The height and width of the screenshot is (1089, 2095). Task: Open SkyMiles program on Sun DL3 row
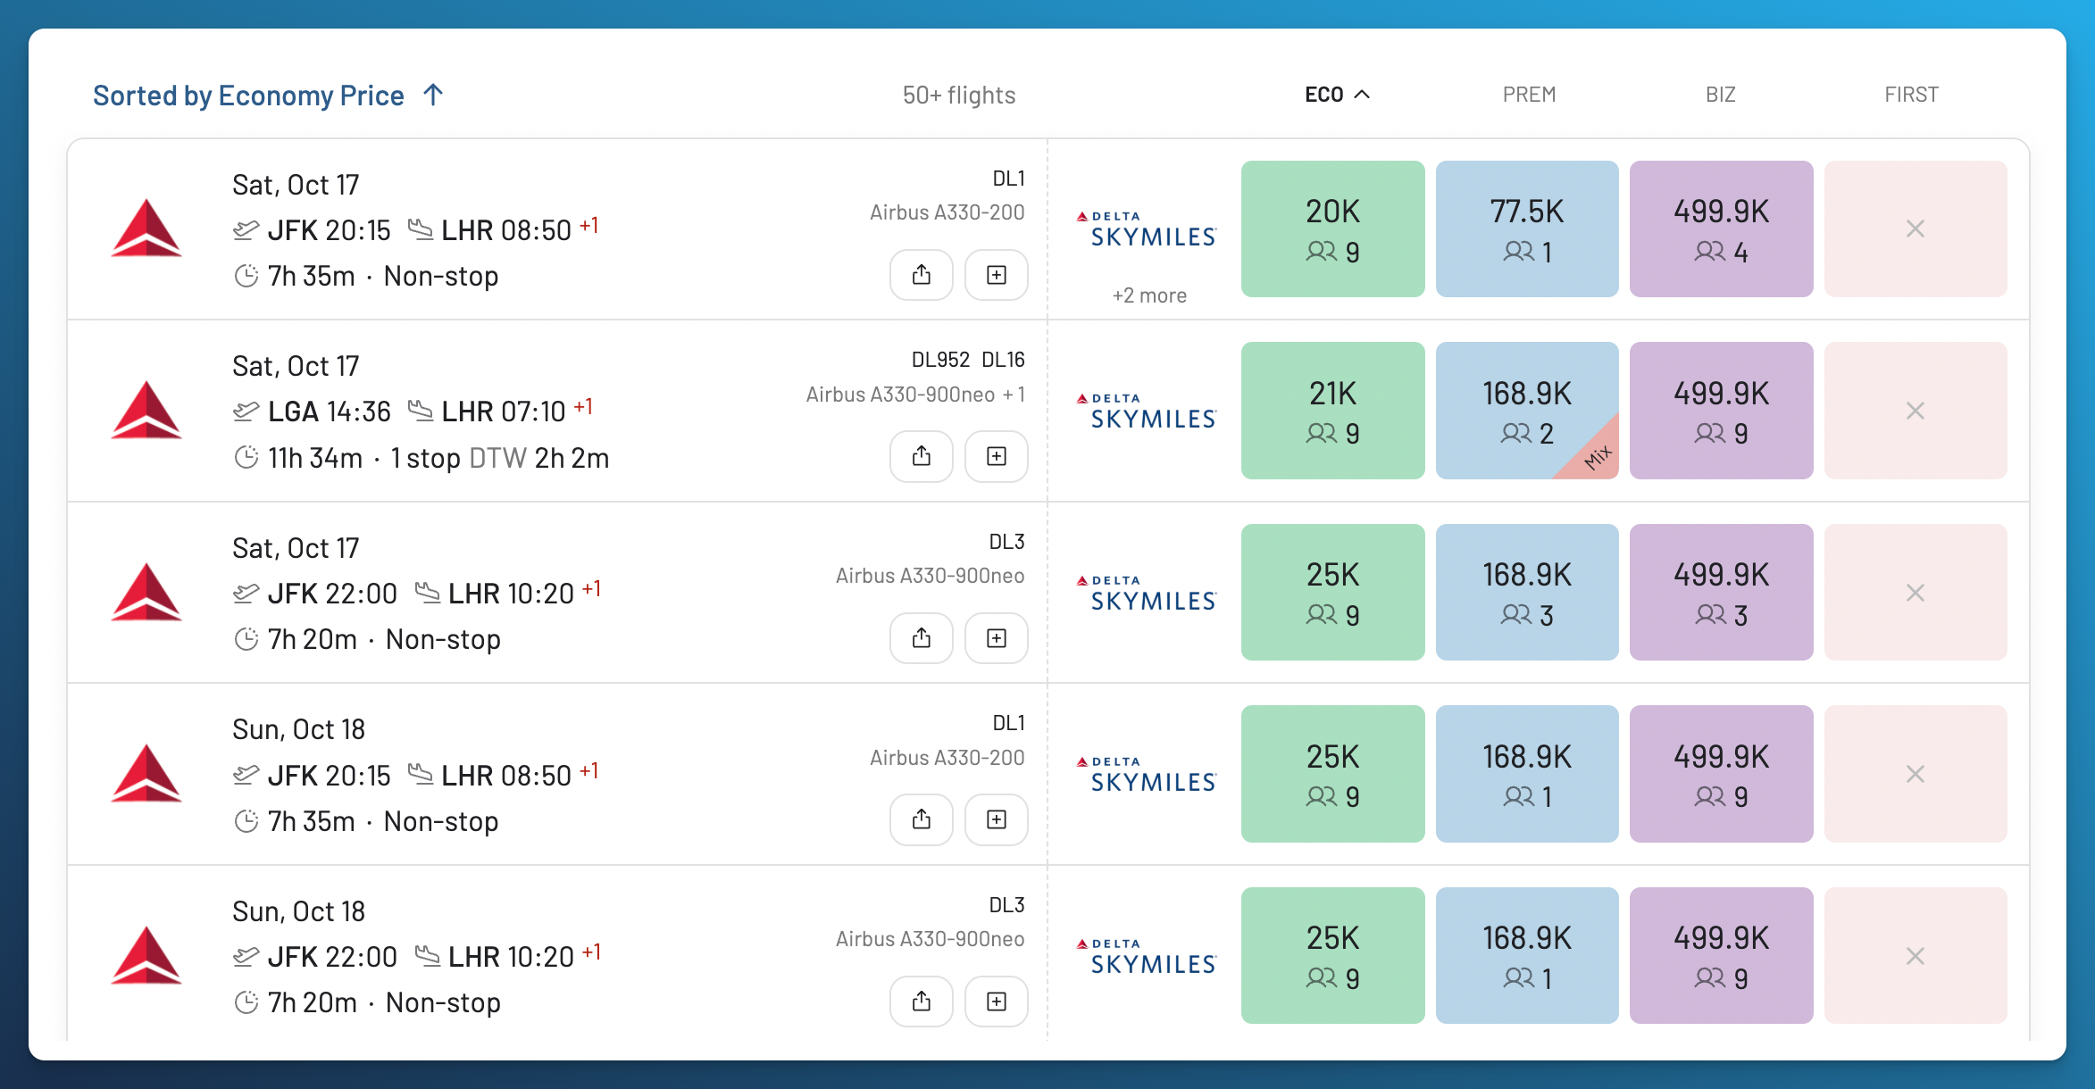click(1147, 957)
